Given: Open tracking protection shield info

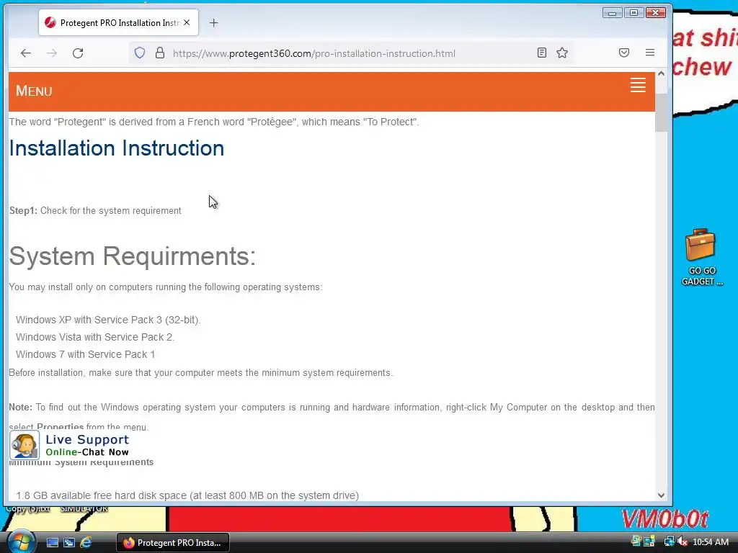Looking at the screenshot, I should pos(140,53).
